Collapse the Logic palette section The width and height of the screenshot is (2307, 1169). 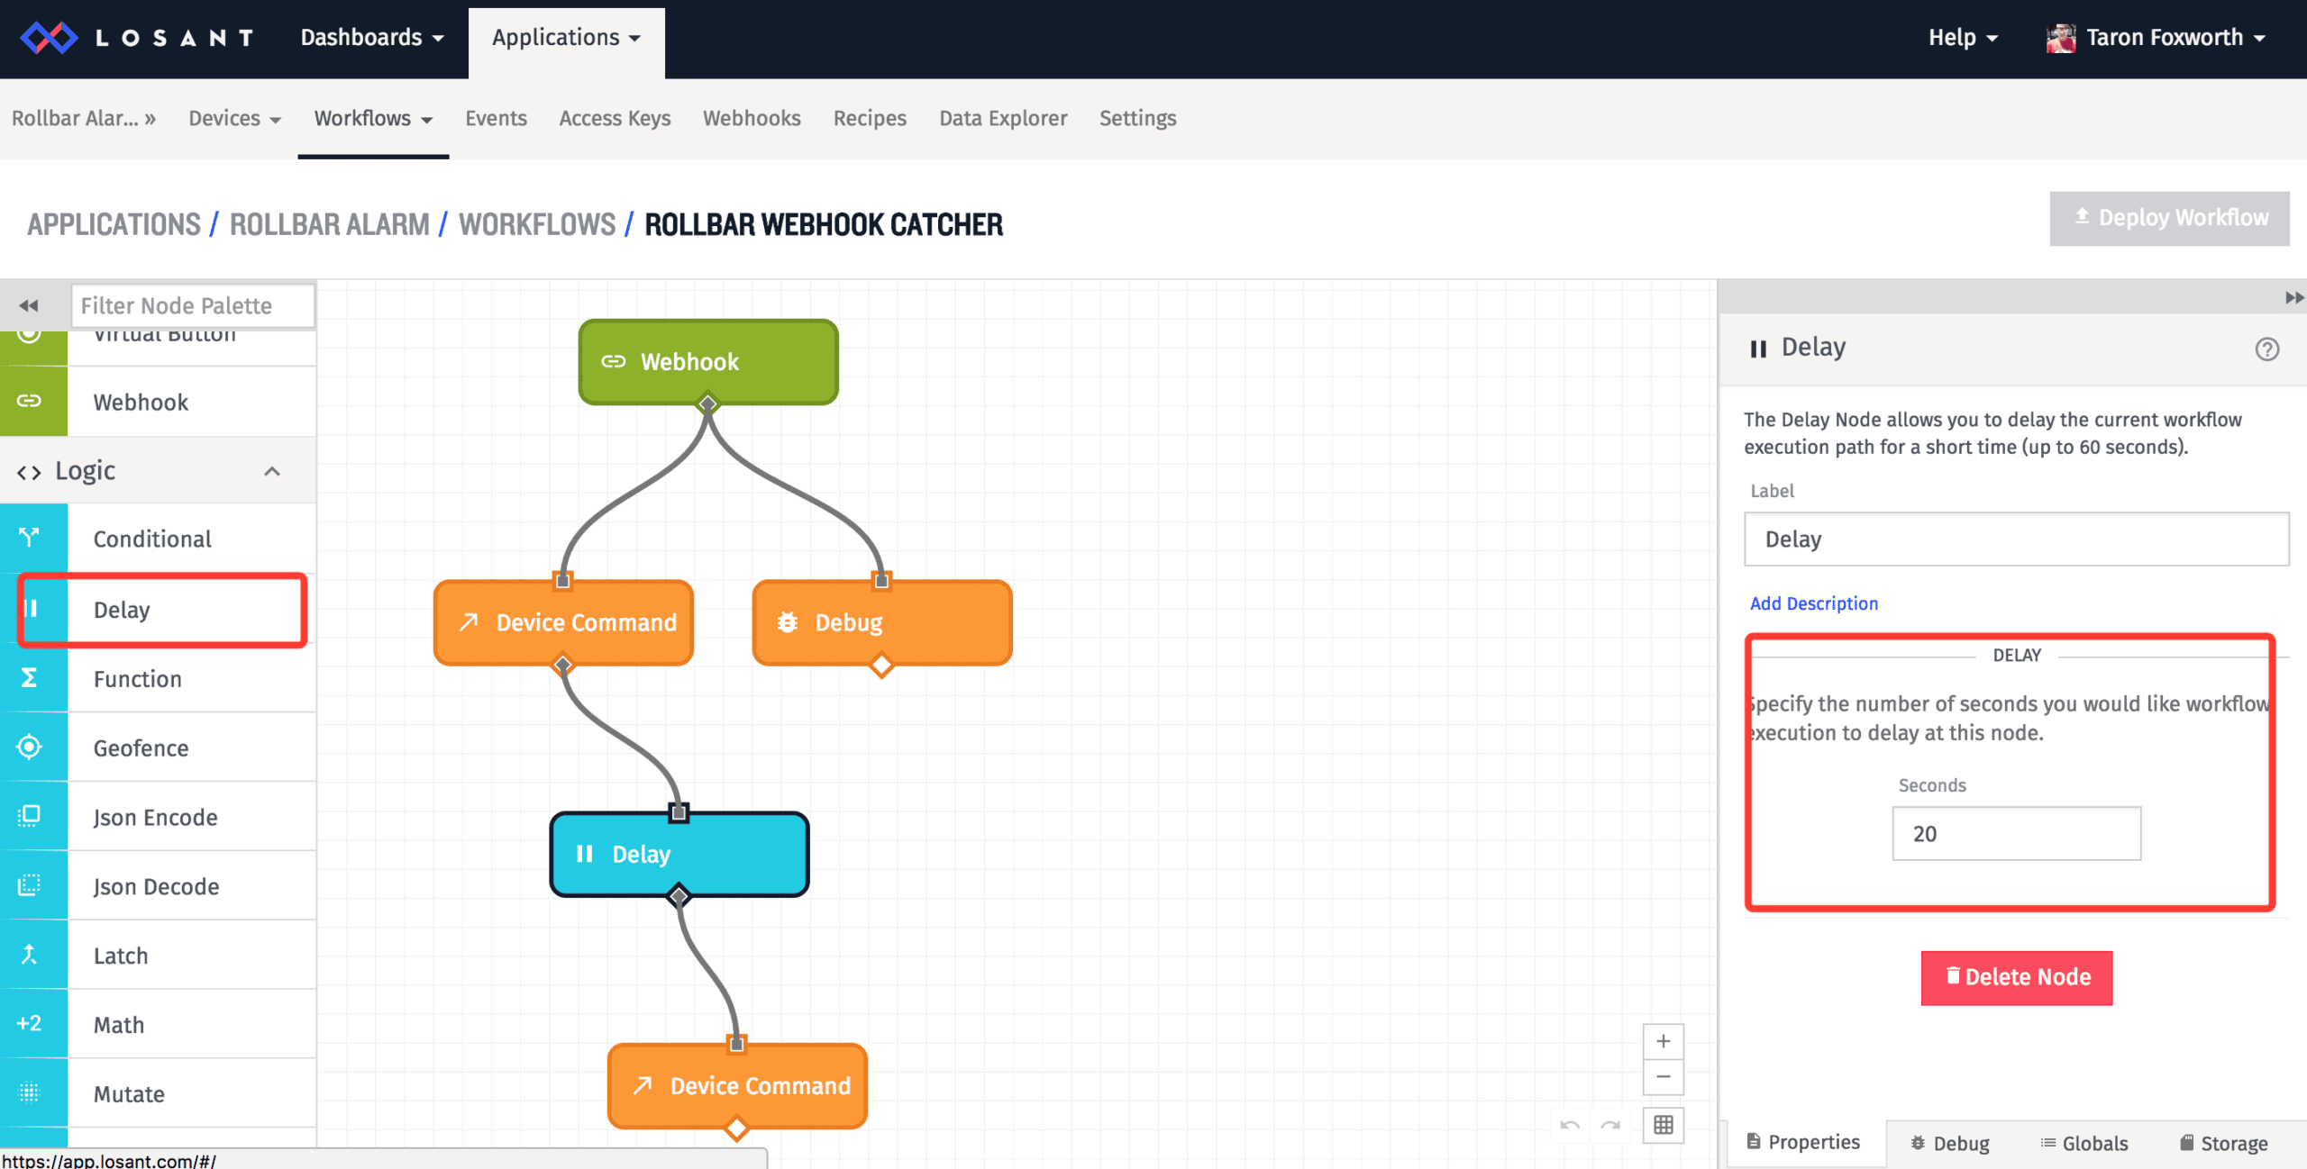[x=271, y=471]
